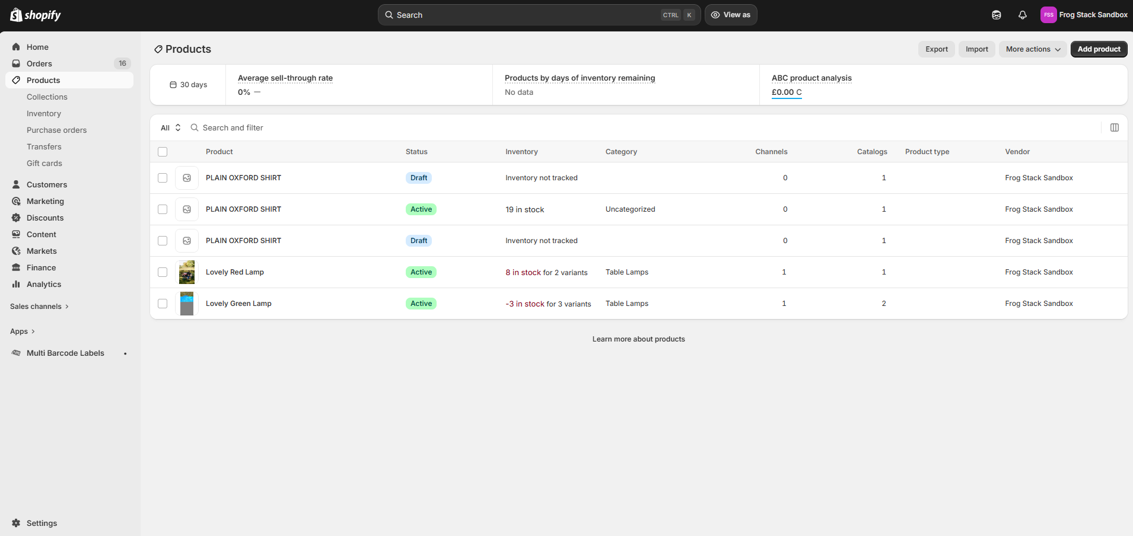
Task: Open Gift cards page
Action: pyautogui.click(x=44, y=163)
